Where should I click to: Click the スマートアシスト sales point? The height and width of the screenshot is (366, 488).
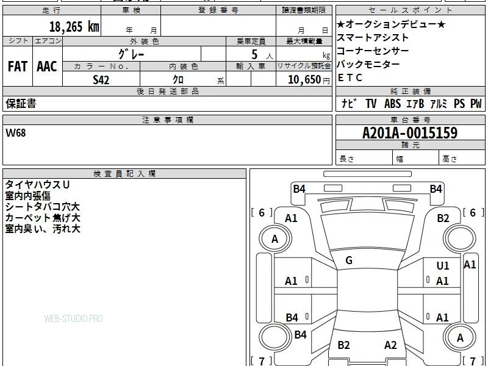click(x=373, y=38)
